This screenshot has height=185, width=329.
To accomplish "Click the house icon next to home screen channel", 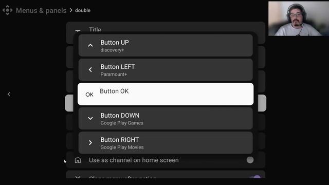I will coord(78,160).
